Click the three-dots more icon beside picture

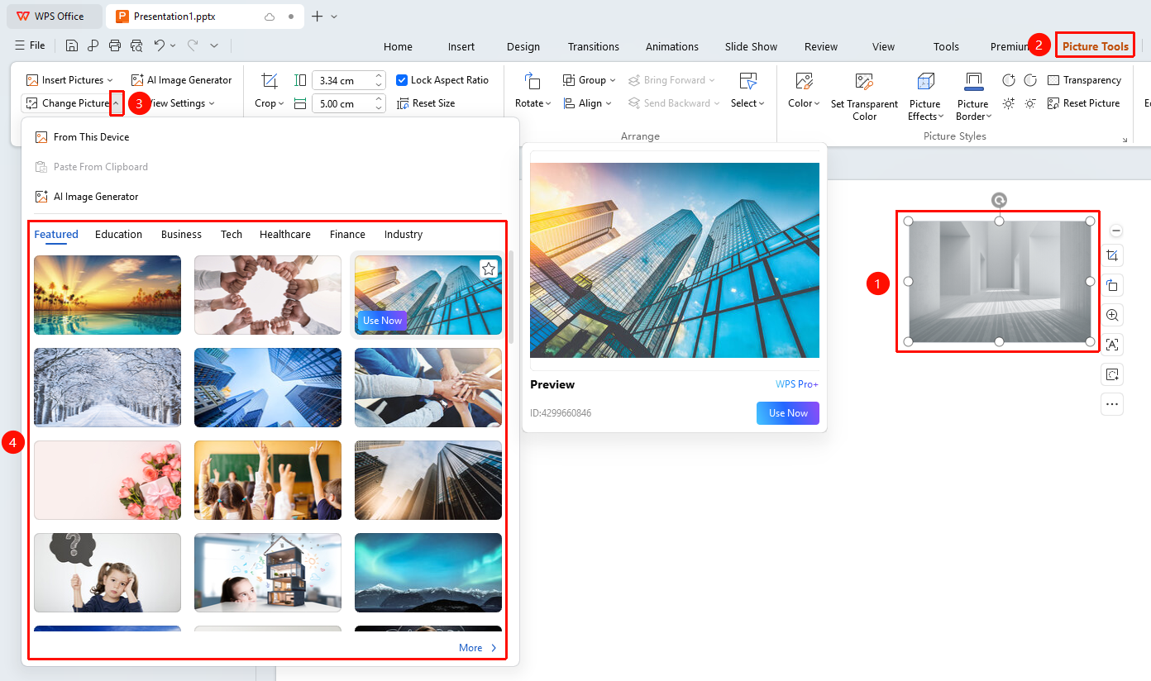click(1112, 404)
